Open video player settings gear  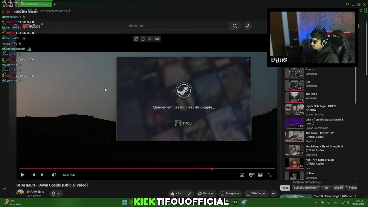pos(251,175)
